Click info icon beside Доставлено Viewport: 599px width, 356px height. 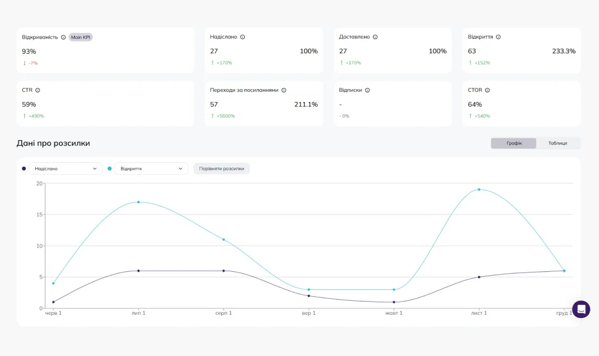(375, 37)
